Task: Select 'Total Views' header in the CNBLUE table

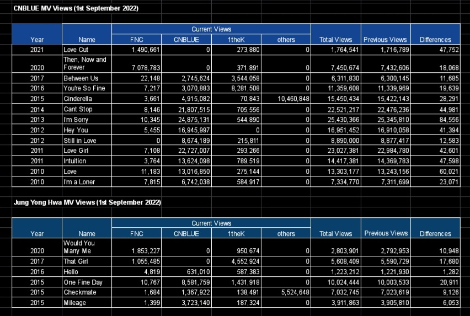Action: 336,34
